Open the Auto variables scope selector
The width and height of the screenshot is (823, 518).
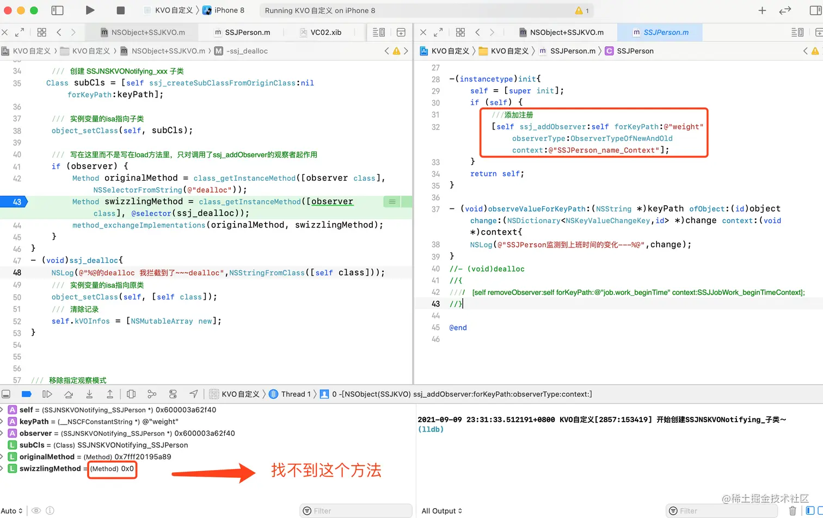(x=13, y=511)
